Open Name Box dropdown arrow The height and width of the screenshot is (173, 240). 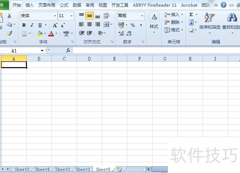pyautogui.click(x=42, y=51)
